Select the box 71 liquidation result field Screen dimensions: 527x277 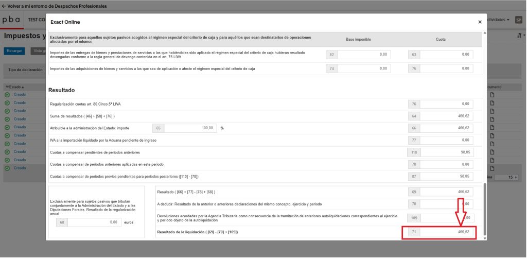pos(447,232)
